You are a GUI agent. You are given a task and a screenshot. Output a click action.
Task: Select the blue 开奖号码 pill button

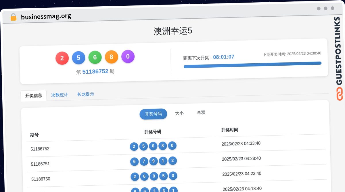[x=153, y=114]
